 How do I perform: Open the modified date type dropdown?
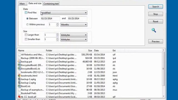click(x=64, y=13)
